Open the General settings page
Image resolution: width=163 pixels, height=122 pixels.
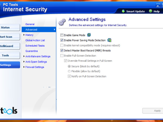pyautogui.click(x=30, y=24)
